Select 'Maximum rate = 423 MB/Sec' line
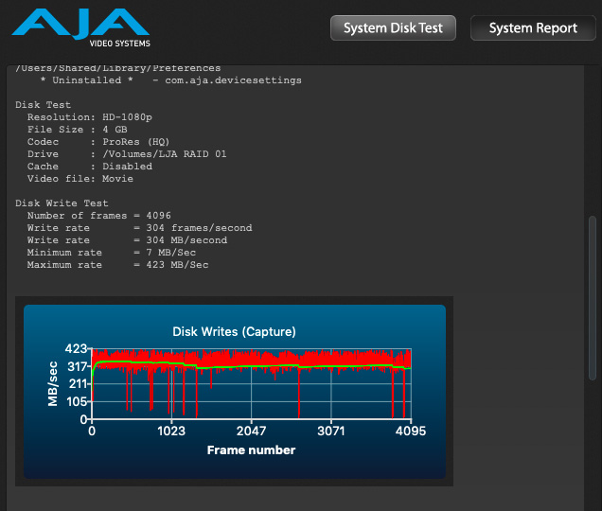Viewport: 602px width, 511px height. tap(118, 265)
